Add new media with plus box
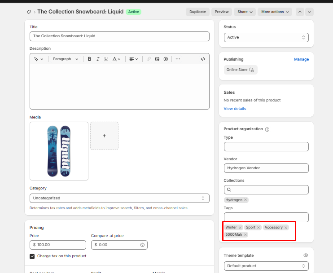The width and height of the screenshot is (333, 273). click(104, 136)
